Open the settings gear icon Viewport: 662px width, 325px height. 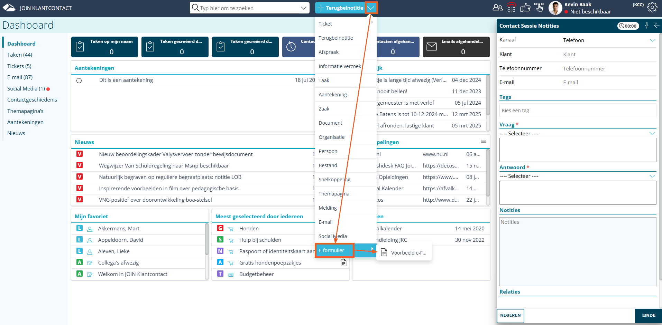point(652,8)
